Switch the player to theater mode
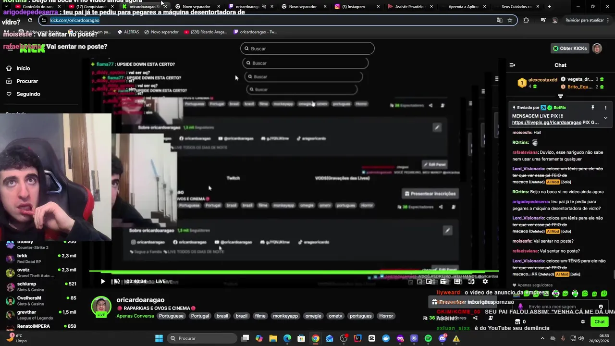 click(457, 282)
